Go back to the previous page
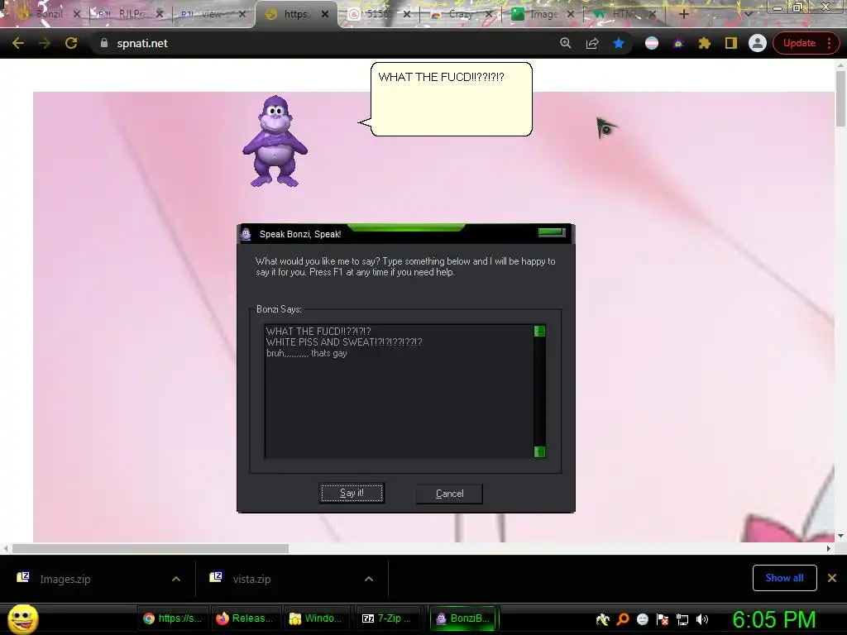The image size is (847, 635). (x=18, y=43)
